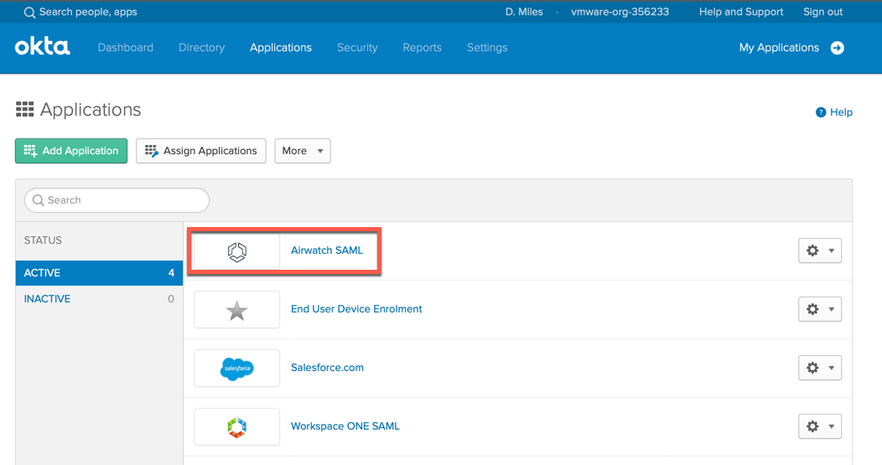Open the Security menu
Screen dimensions: 882x465
[357, 48]
